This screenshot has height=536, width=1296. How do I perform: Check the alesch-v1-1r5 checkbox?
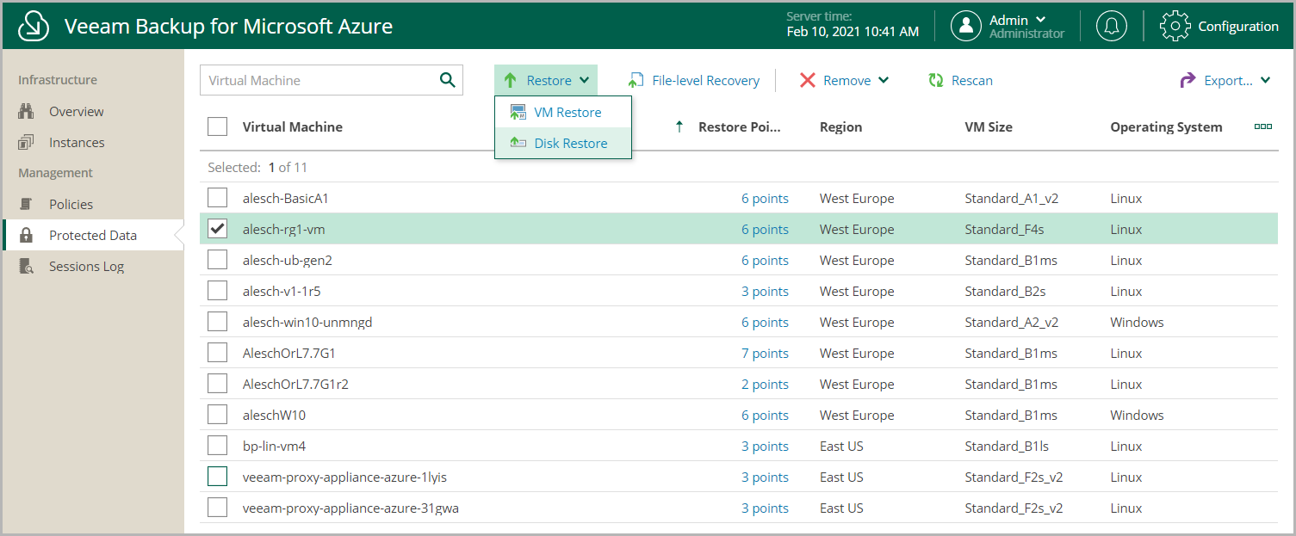pyautogui.click(x=218, y=291)
